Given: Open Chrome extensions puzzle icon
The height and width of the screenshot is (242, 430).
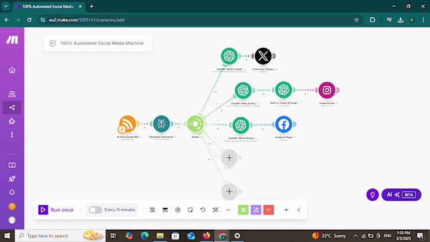Looking at the screenshot, I should tap(372, 20).
